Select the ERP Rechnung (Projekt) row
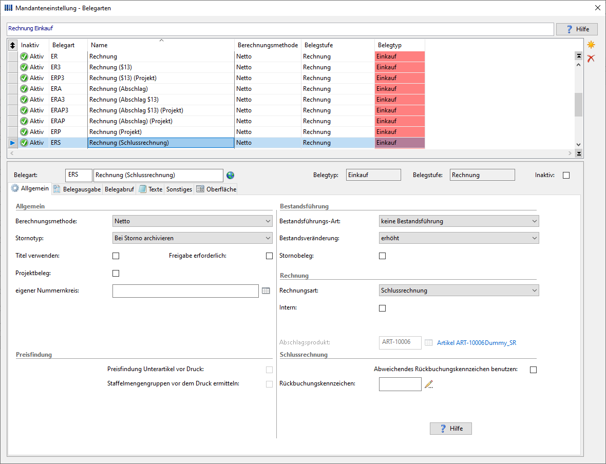The width and height of the screenshot is (606, 464). click(x=216, y=132)
